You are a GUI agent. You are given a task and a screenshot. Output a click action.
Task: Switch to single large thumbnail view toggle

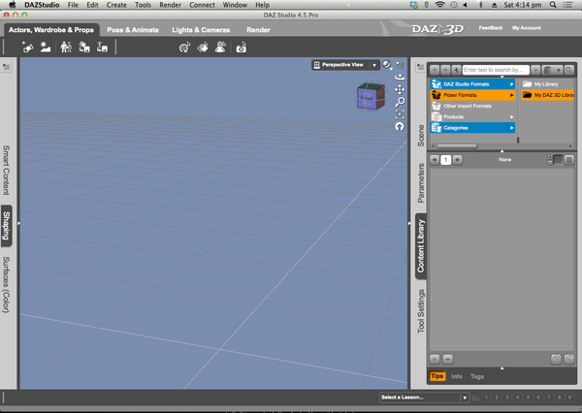pyautogui.click(x=569, y=160)
